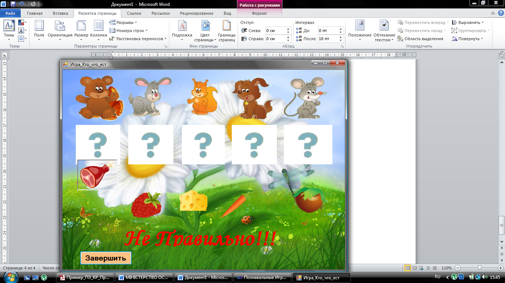Click the cheese picture in the game
Image resolution: width=505 pixels, height=283 pixels.
[193, 201]
